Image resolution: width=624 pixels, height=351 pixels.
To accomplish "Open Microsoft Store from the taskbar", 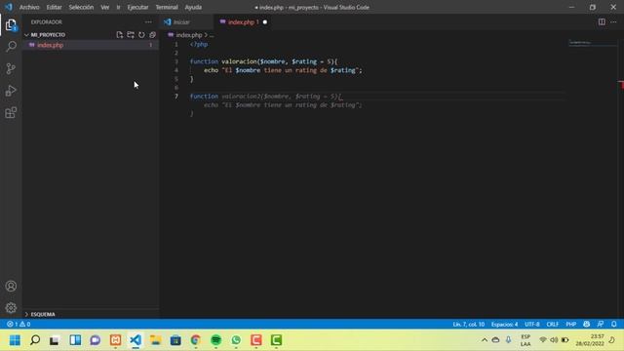I will coord(175,340).
